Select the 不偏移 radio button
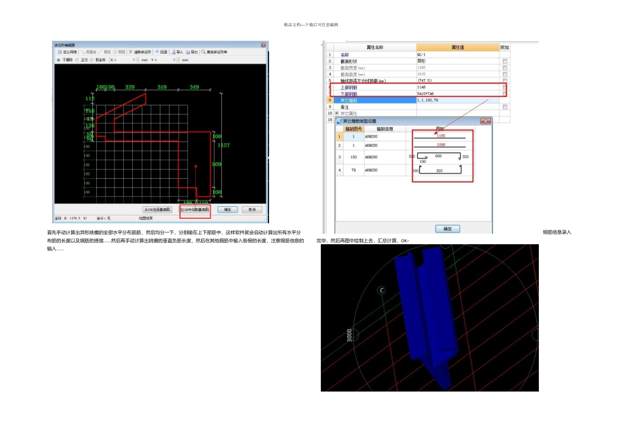The height and width of the screenshot is (440, 622). [59, 60]
